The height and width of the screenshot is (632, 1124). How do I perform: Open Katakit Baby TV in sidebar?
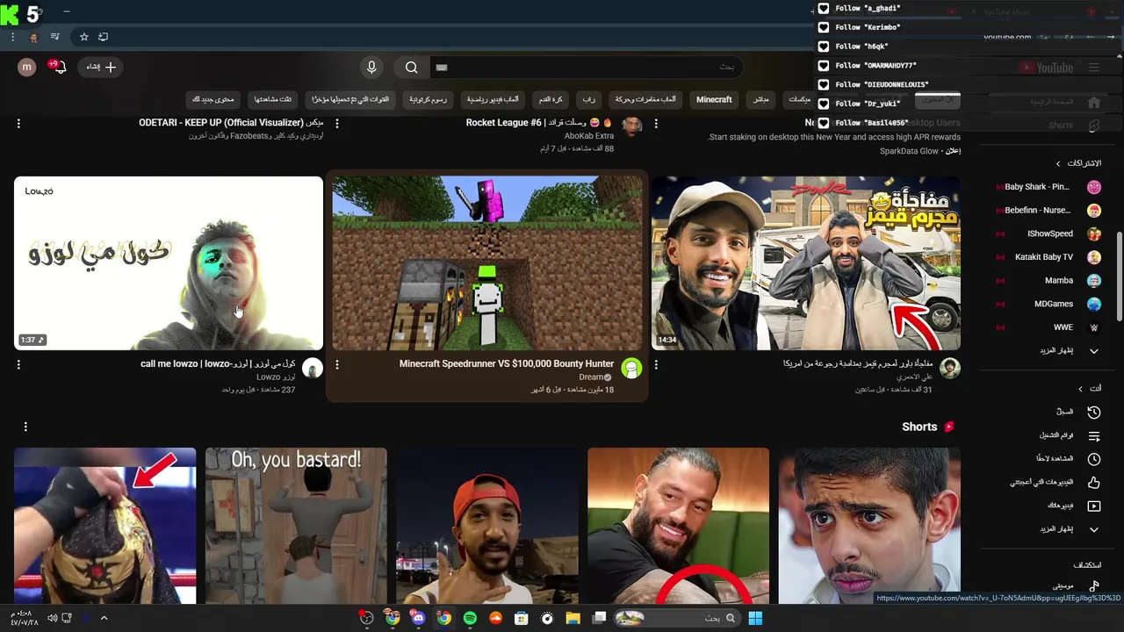[x=1048, y=257]
